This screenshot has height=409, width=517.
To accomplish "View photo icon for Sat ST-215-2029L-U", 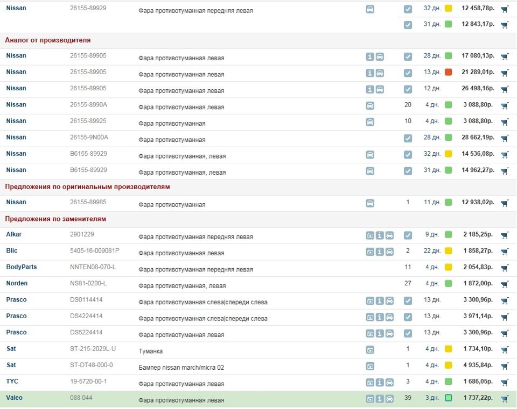I will pyautogui.click(x=370, y=350).
